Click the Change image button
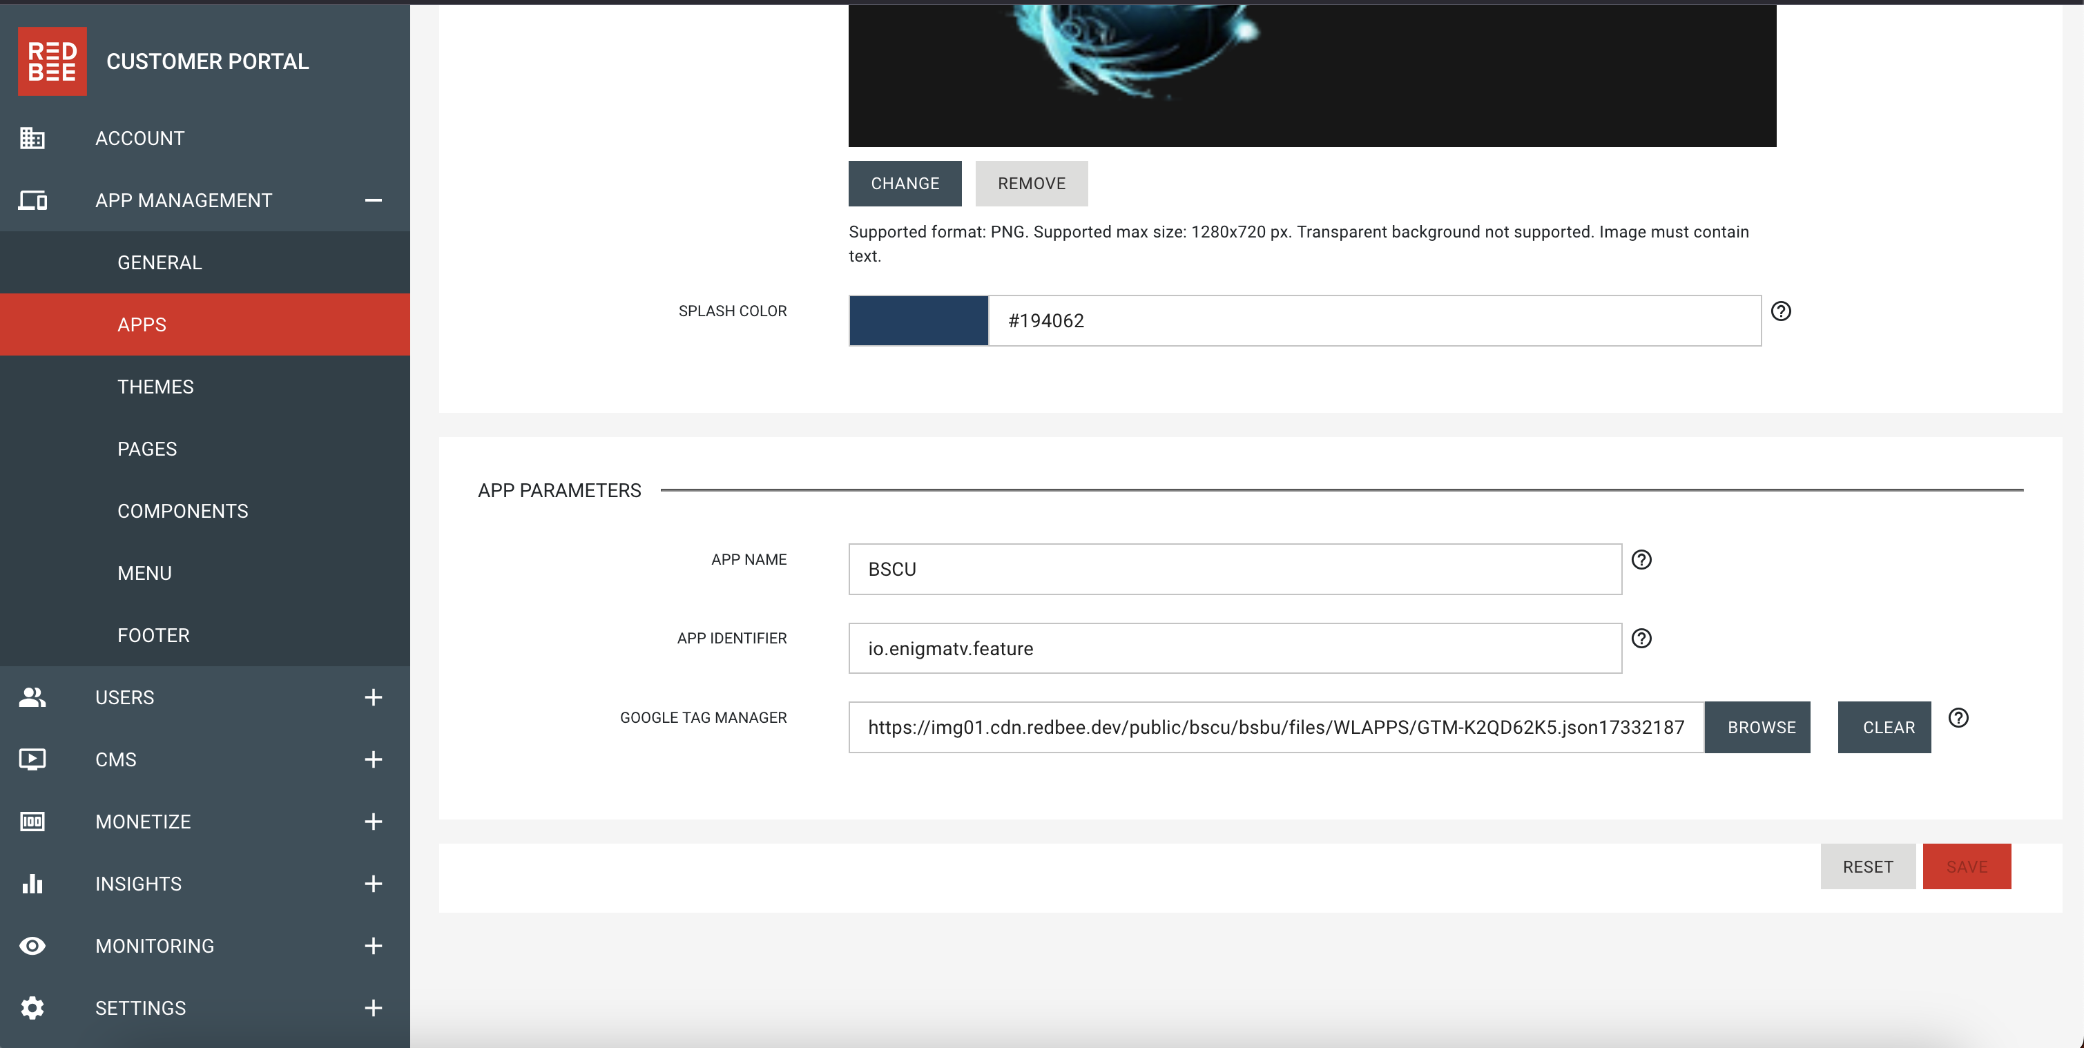 [x=905, y=184]
